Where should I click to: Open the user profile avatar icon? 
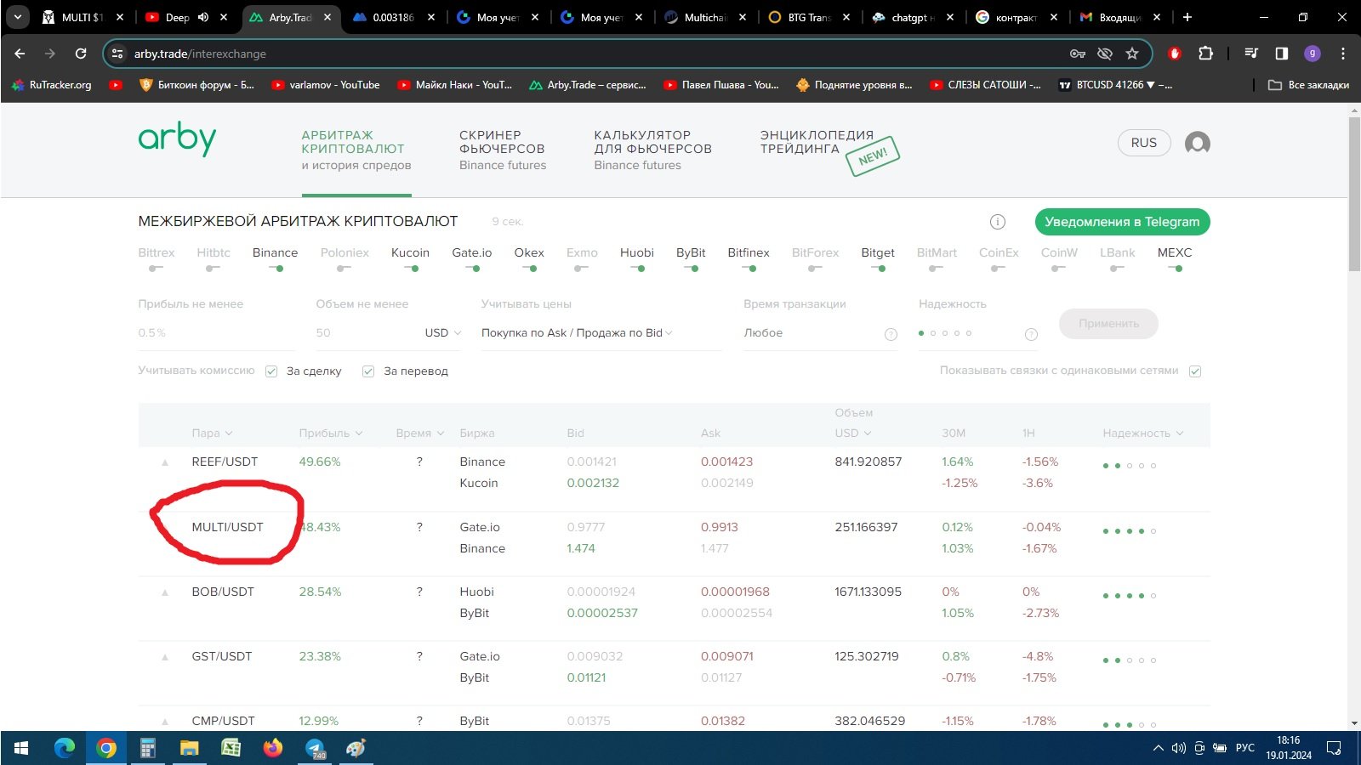tap(1197, 143)
